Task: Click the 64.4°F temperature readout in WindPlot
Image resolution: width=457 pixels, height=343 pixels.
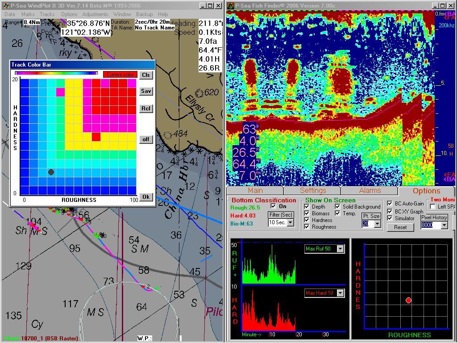Action: coord(210,50)
